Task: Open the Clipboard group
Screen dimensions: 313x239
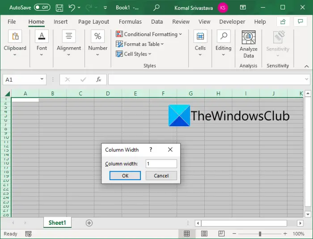Action: click(x=15, y=43)
